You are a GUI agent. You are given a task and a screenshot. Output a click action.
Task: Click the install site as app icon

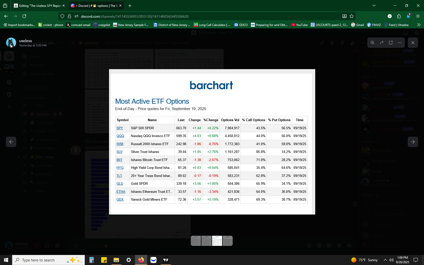(x=344, y=16)
